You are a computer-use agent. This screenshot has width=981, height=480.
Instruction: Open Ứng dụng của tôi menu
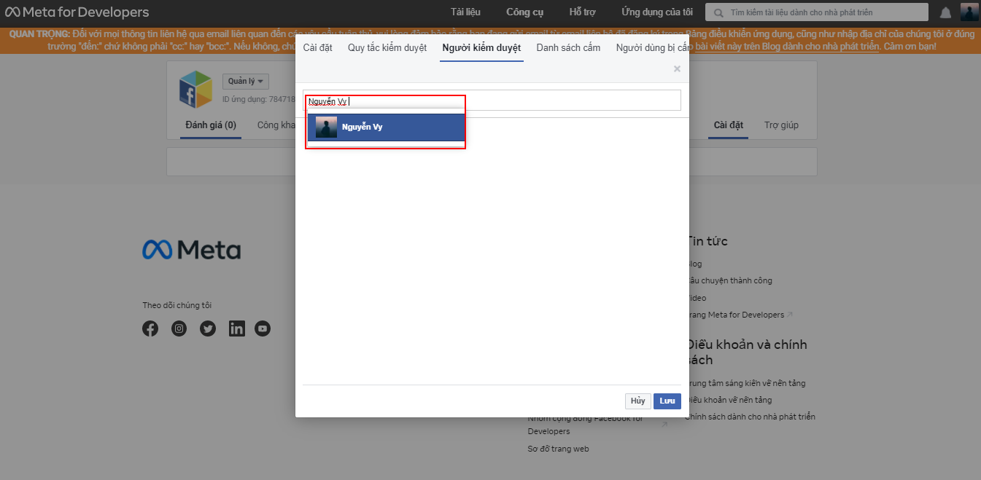[656, 12]
